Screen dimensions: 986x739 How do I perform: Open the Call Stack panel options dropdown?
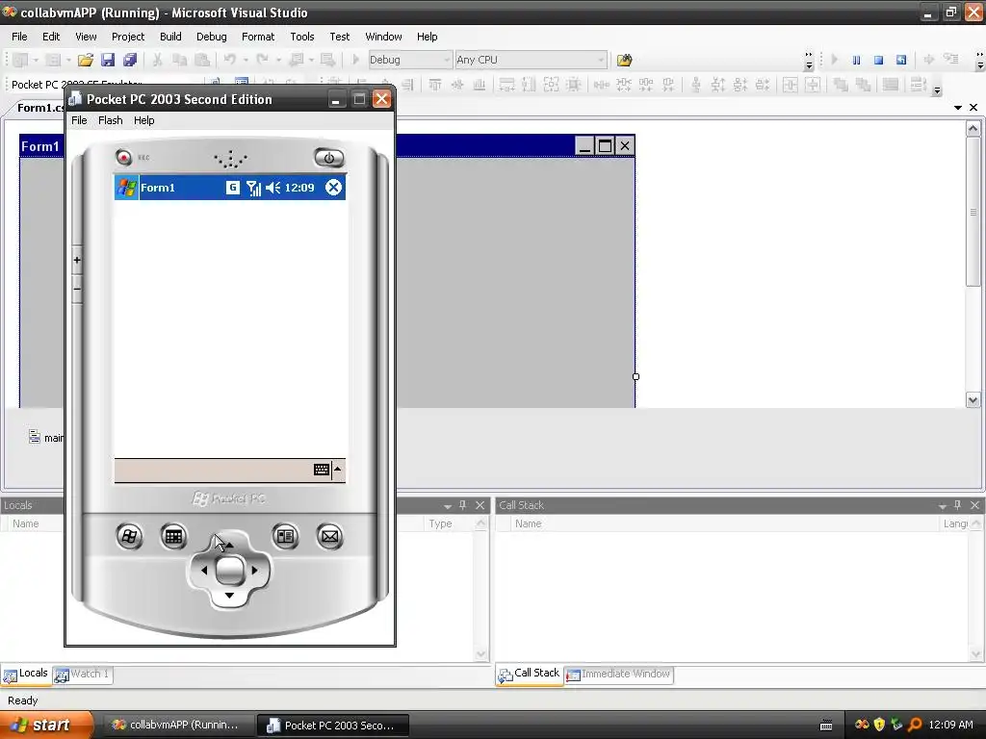click(942, 506)
